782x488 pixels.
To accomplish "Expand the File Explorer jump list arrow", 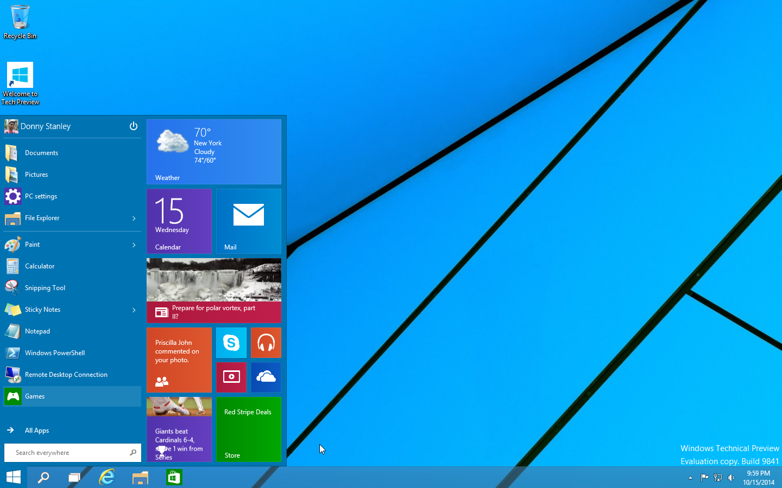I will coord(134,218).
